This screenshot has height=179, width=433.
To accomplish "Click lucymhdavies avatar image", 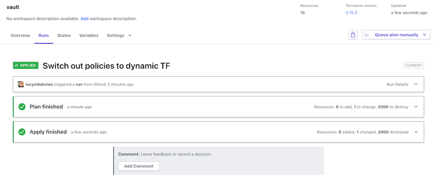I will [21, 85].
